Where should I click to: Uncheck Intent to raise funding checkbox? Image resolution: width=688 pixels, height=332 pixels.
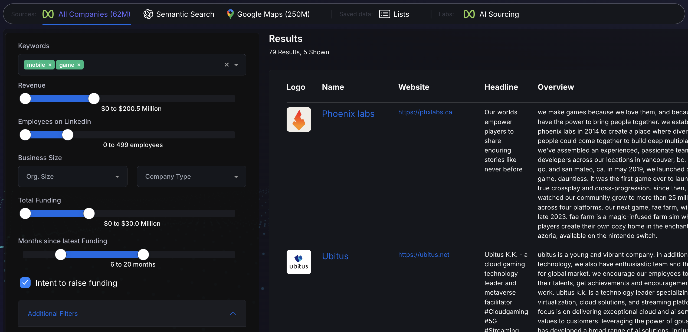[x=25, y=283]
